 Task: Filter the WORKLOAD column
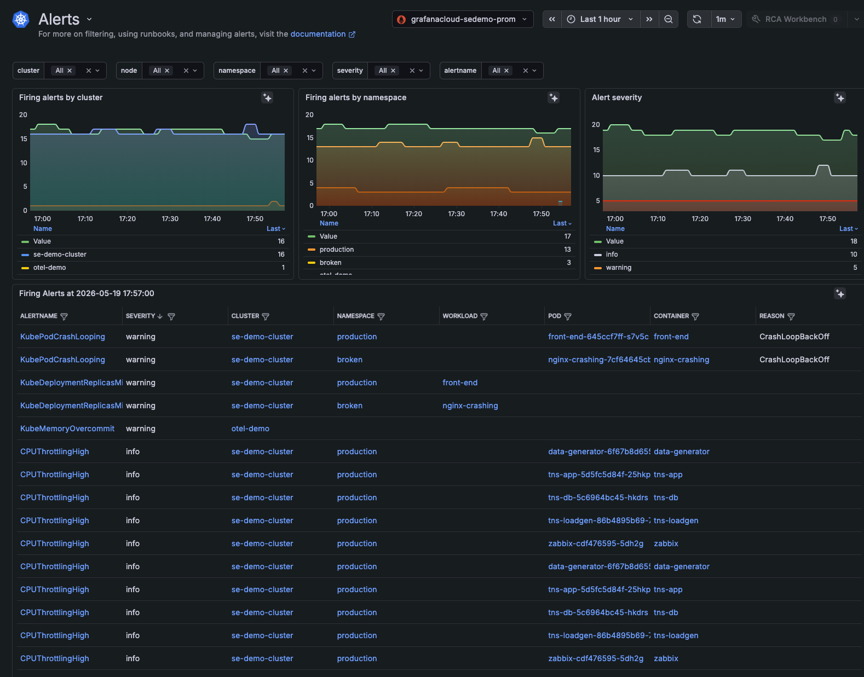pyautogui.click(x=484, y=316)
